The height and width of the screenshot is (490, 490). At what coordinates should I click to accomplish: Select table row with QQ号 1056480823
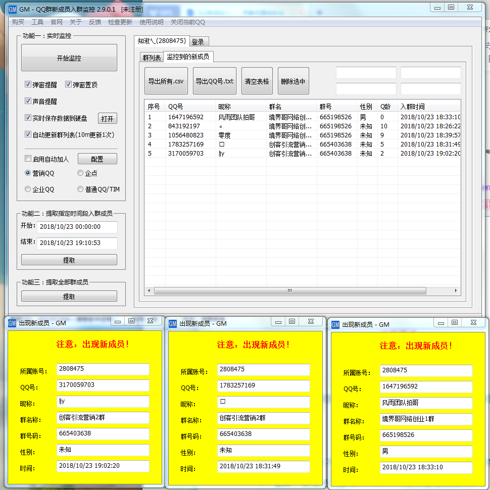pos(186,135)
